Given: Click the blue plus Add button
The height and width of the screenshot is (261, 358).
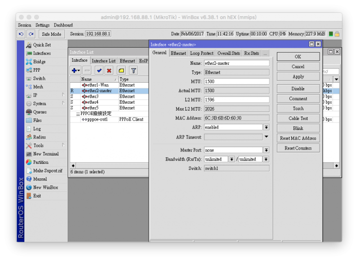Looking at the screenshot, I should pyautogui.click(x=76, y=70).
